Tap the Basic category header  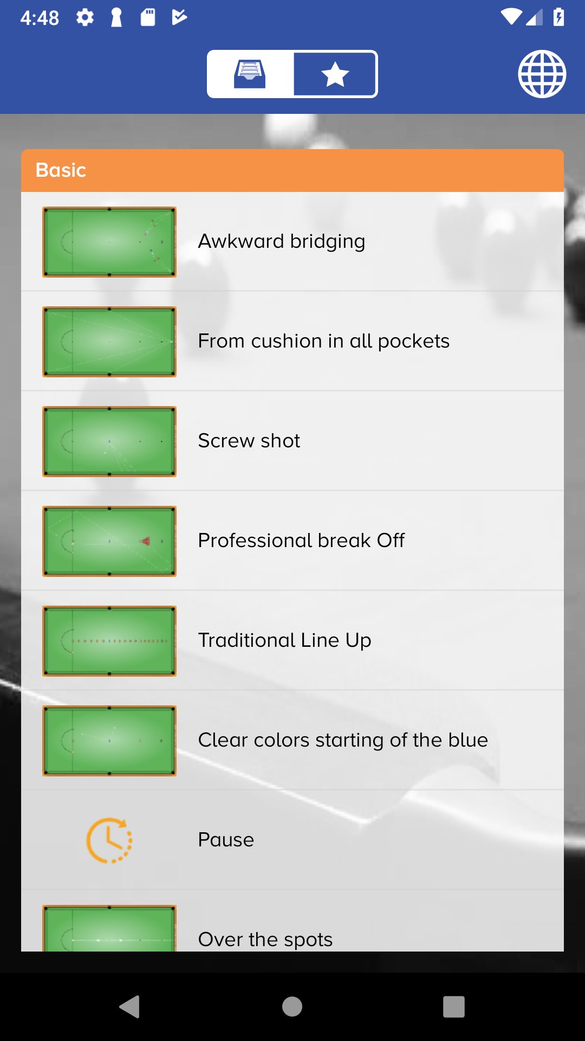292,170
